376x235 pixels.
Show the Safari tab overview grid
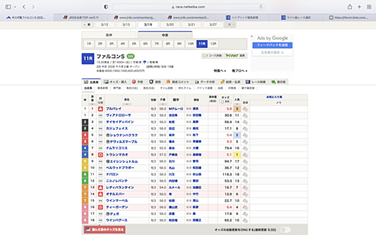point(369,6)
